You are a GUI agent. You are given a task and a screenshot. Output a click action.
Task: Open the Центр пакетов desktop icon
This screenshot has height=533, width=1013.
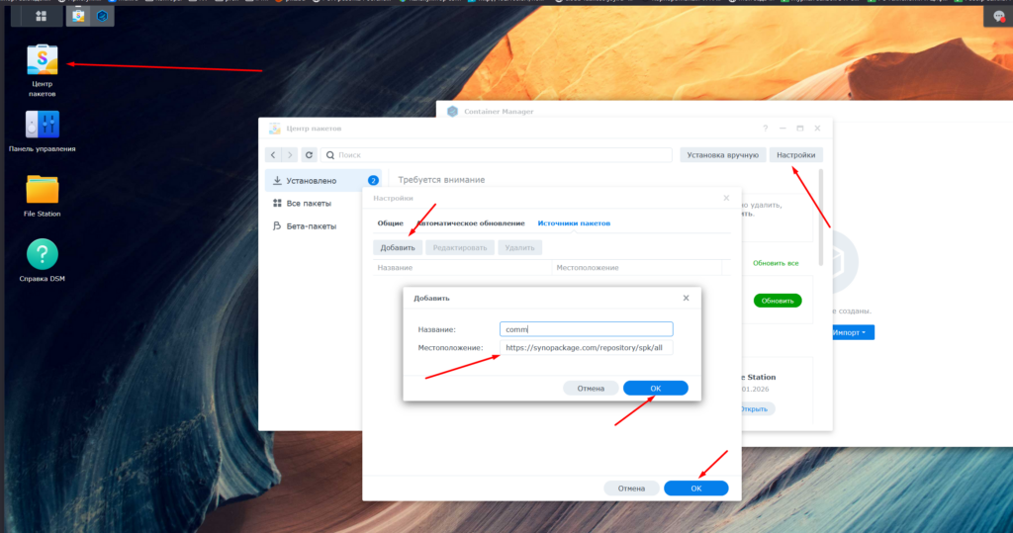(42, 61)
